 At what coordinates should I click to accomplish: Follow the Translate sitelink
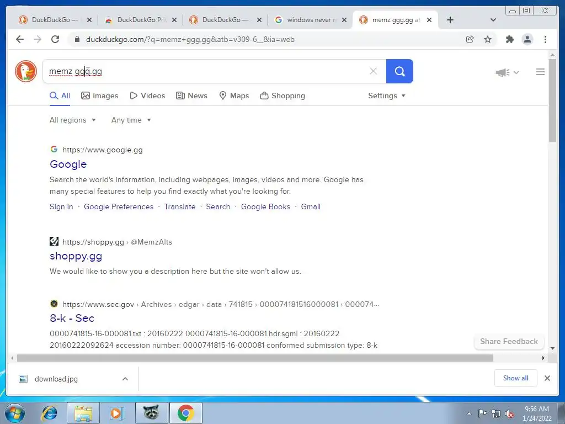pyautogui.click(x=180, y=206)
